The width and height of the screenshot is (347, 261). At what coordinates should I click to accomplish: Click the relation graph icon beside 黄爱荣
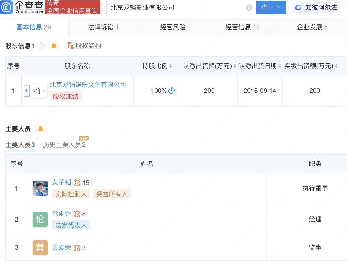77,248
